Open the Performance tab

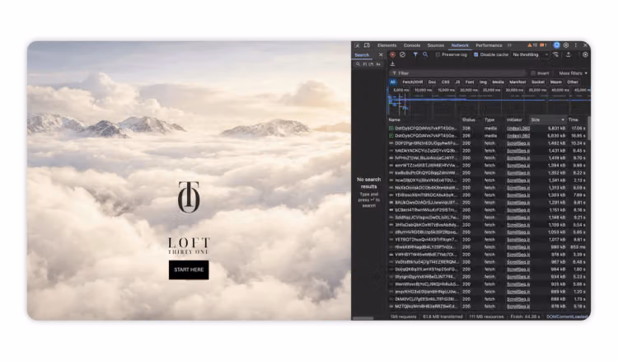click(x=489, y=45)
